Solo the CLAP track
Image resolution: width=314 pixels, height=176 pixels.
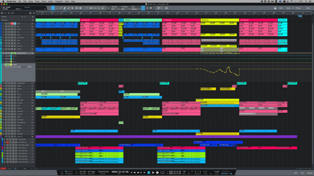9,35
